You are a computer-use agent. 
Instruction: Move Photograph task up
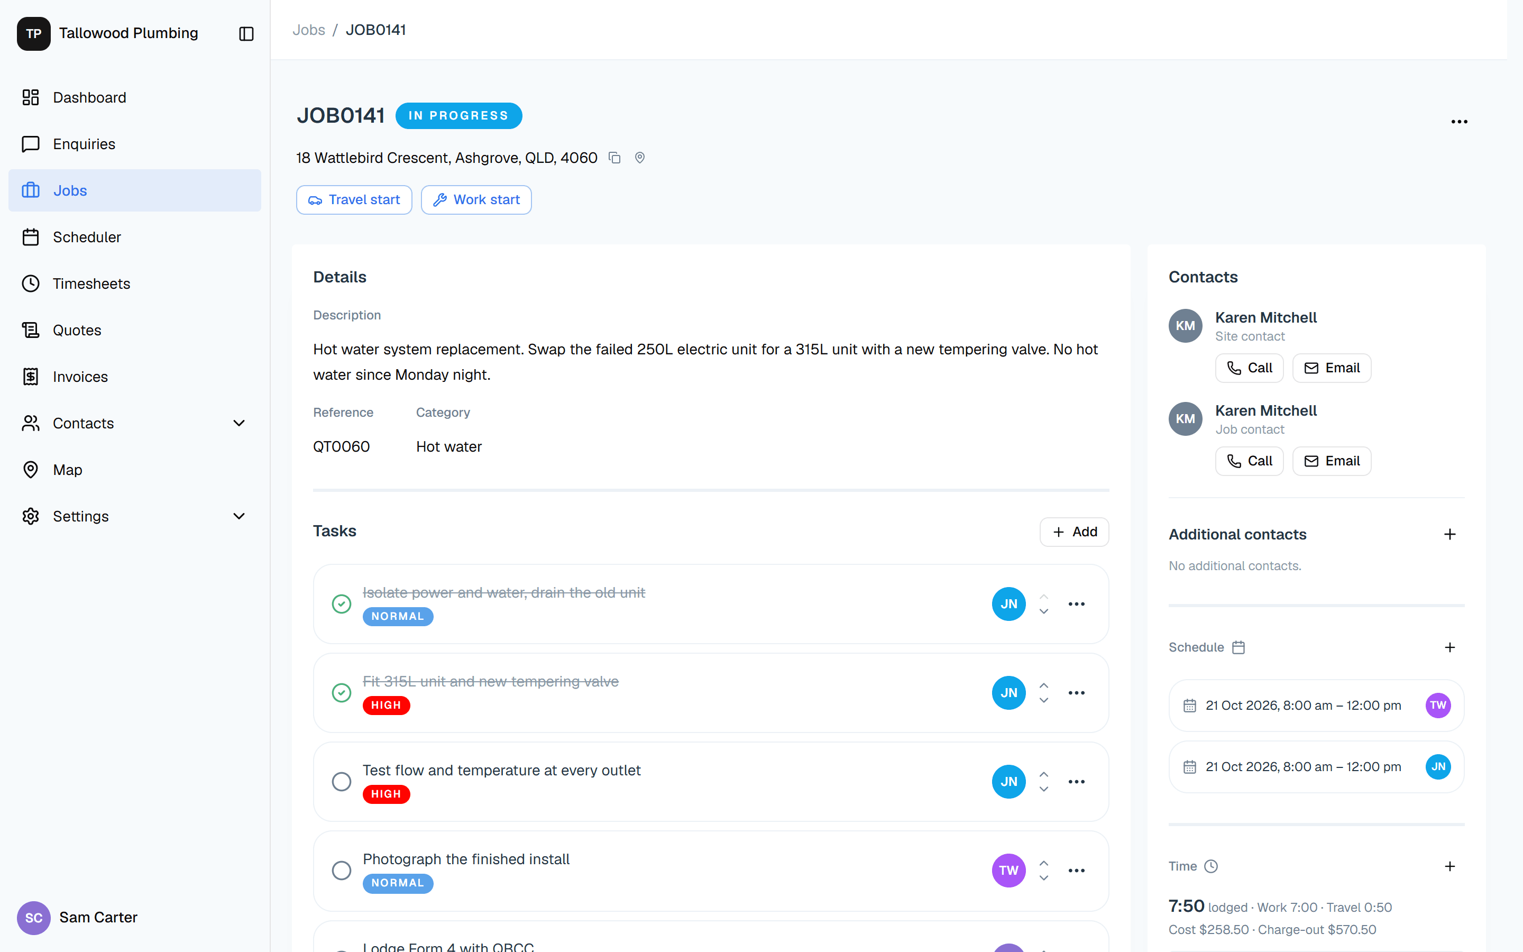(x=1043, y=863)
